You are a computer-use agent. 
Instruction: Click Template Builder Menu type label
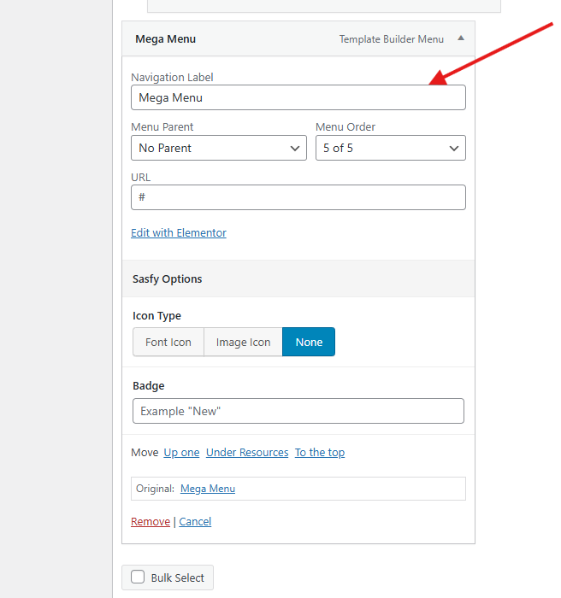tap(392, 39)
